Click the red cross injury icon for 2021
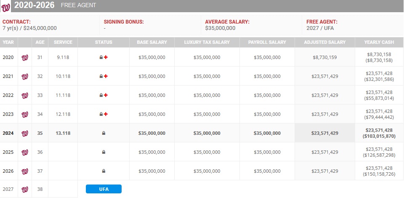Screen dimensions: 404x198 pyautogui.click(x=106, y=76)
